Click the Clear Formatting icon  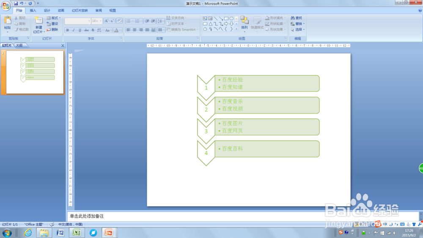119,21
